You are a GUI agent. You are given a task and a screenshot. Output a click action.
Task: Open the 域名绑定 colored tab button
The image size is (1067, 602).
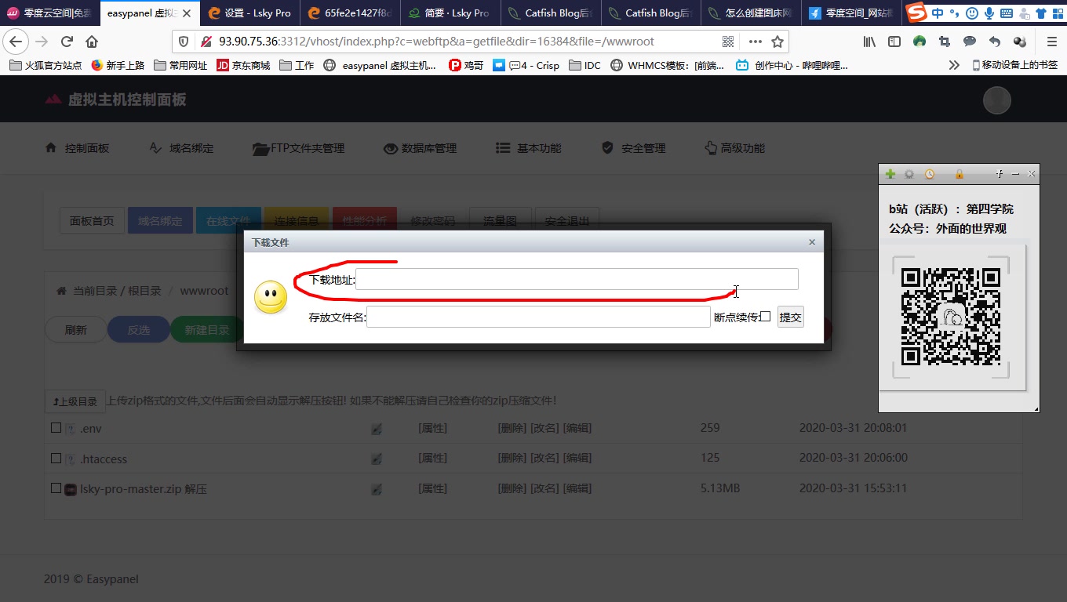(160, 221)
